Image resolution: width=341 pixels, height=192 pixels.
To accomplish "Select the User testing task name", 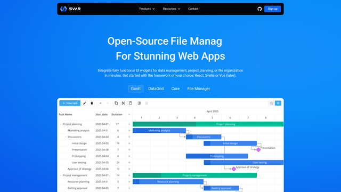I will coord(79,163).
